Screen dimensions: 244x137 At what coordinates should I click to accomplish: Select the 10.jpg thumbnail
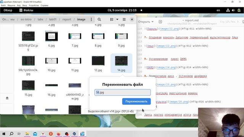coord(51,61)
